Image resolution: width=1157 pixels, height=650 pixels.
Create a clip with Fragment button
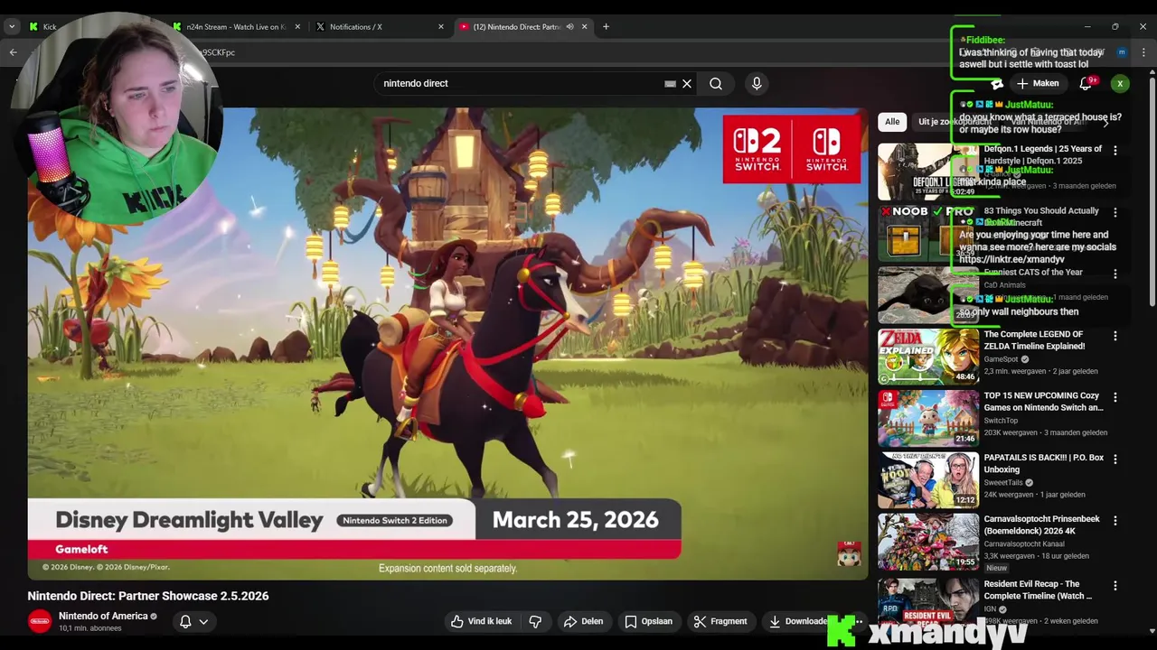pos(720,621)
